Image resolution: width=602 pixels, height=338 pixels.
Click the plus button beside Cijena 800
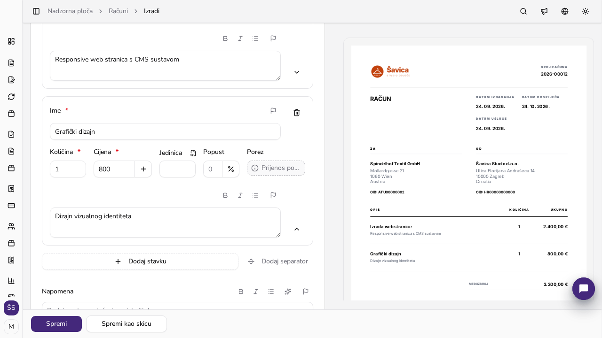click(143, 169)
